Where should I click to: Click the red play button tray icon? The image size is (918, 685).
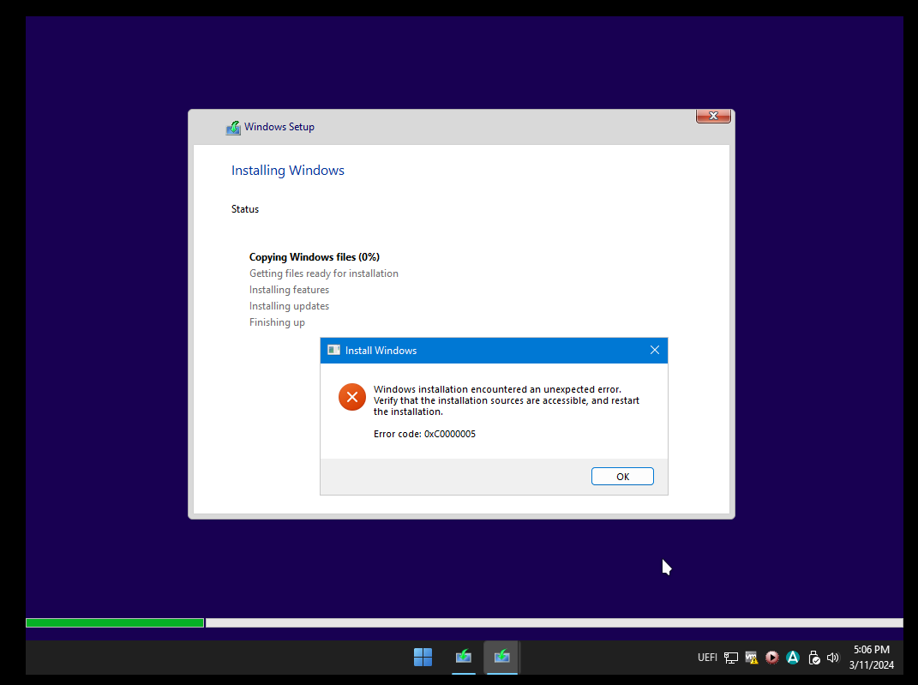[771, 658]
